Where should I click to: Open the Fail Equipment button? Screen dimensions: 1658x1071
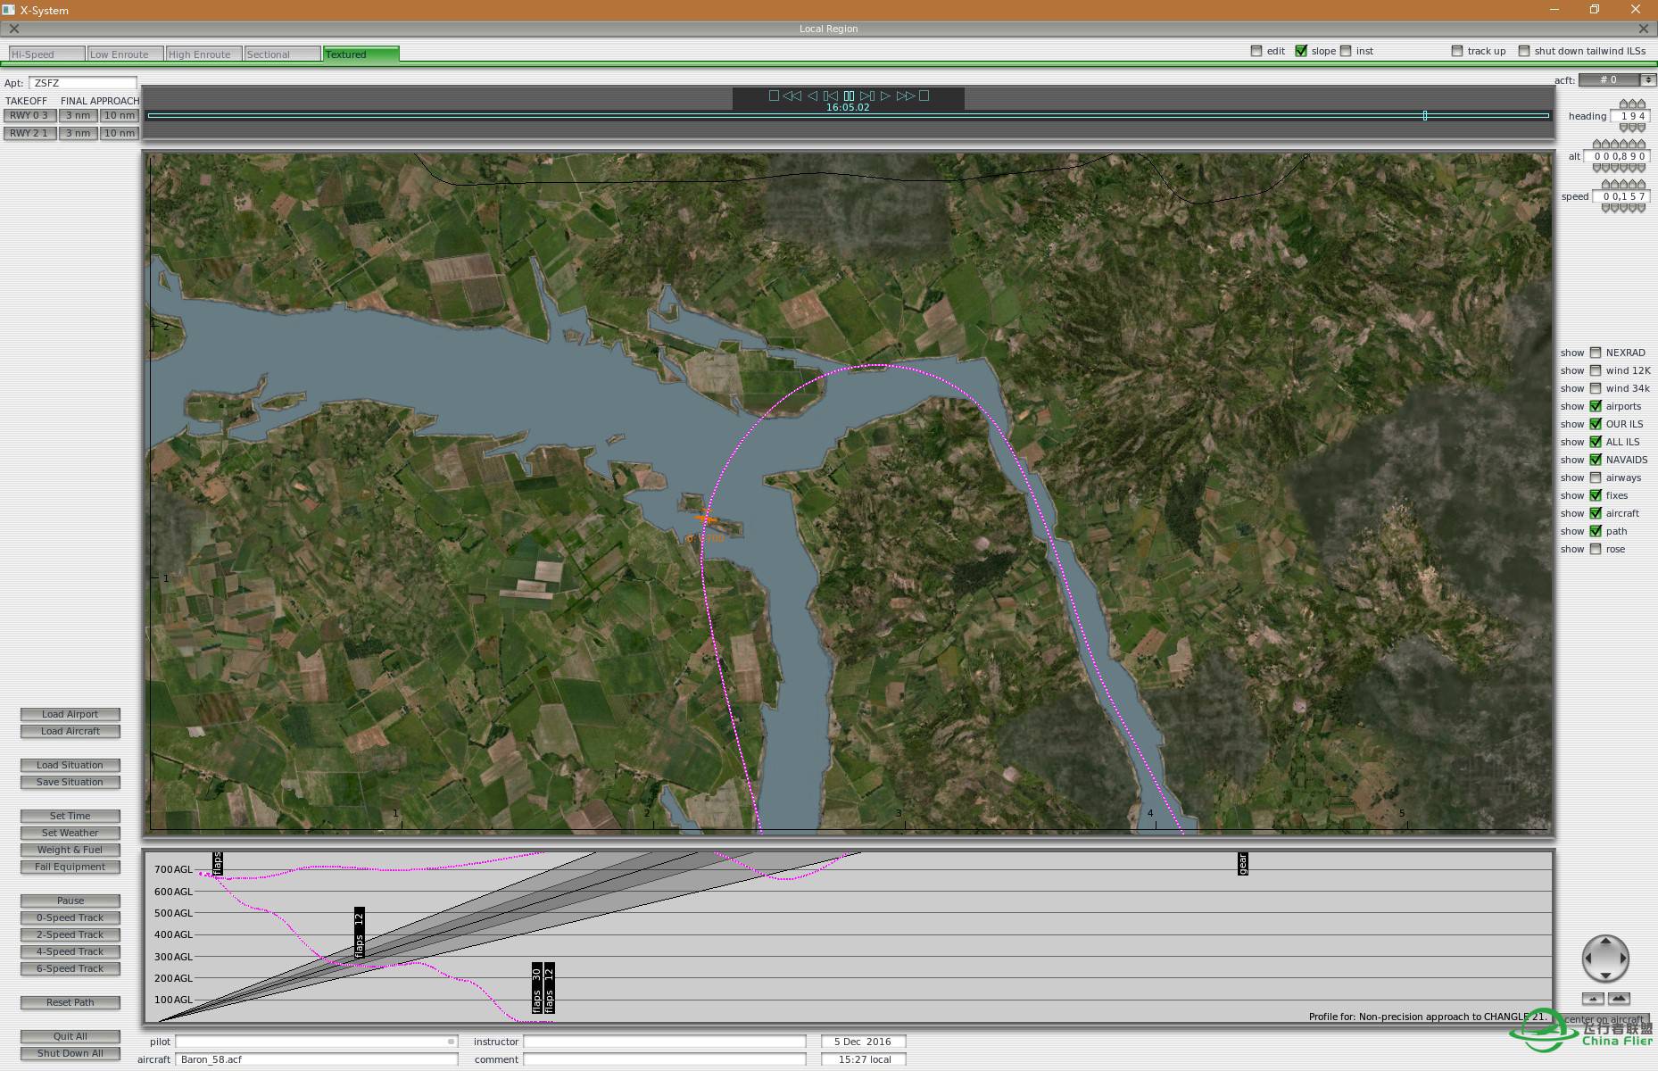tap(70, 867)
